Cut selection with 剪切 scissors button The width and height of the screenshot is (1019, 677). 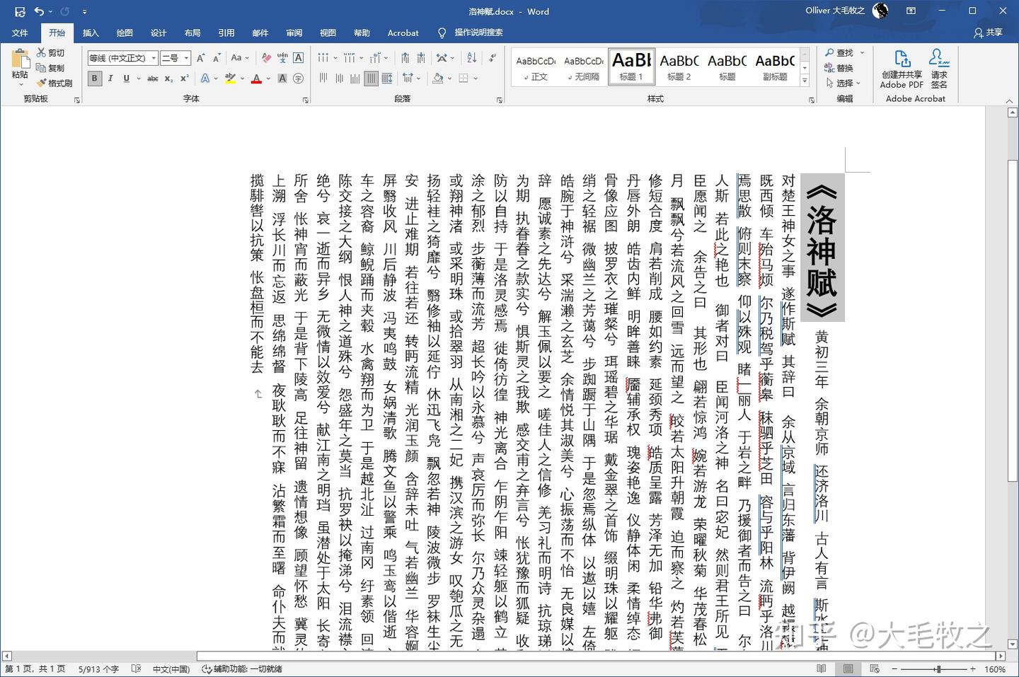click(51, 53)
